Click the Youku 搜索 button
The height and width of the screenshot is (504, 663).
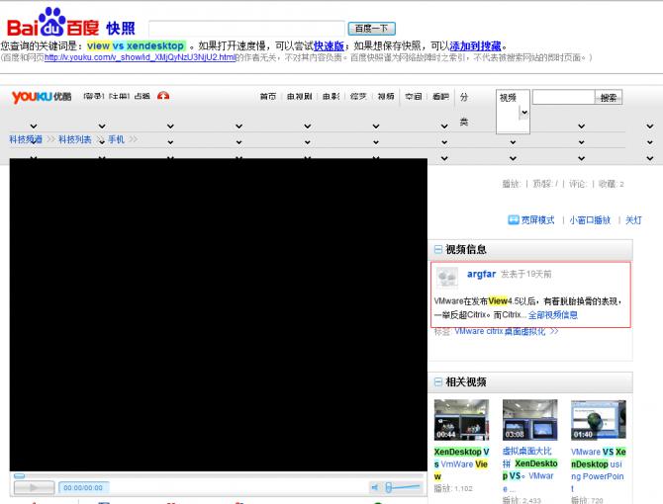pyautogui.click(x=609, y=98)
